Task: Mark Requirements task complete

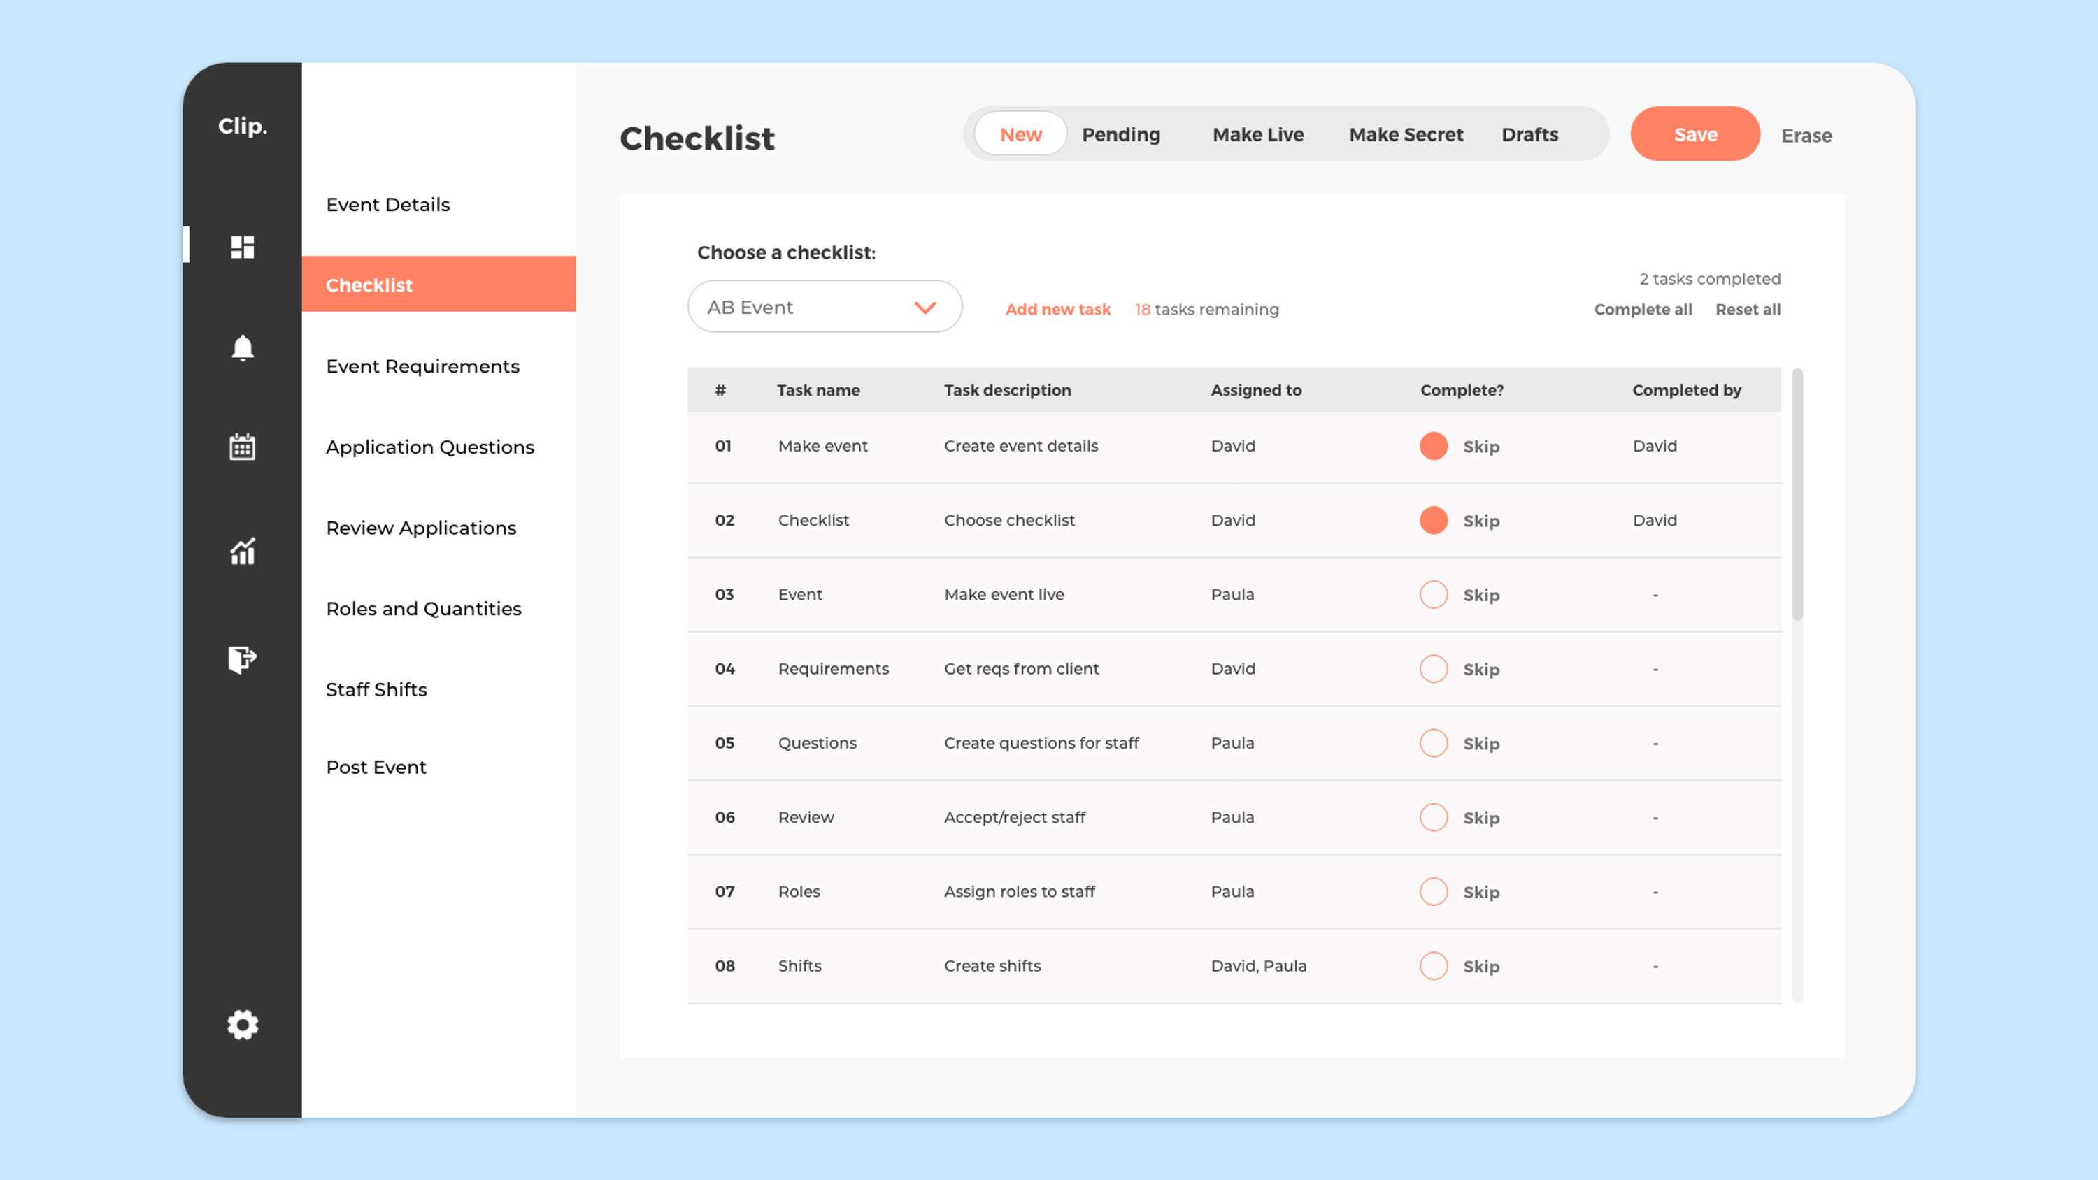Action: 1434,668
